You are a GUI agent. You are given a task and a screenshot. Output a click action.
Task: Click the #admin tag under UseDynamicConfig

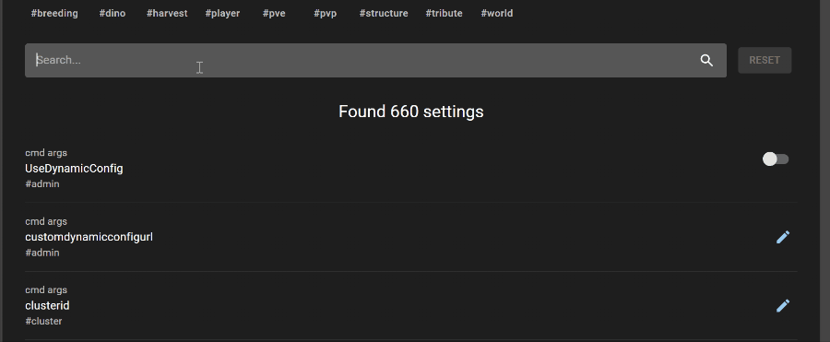pyautogui.click(x=42, y=184)
